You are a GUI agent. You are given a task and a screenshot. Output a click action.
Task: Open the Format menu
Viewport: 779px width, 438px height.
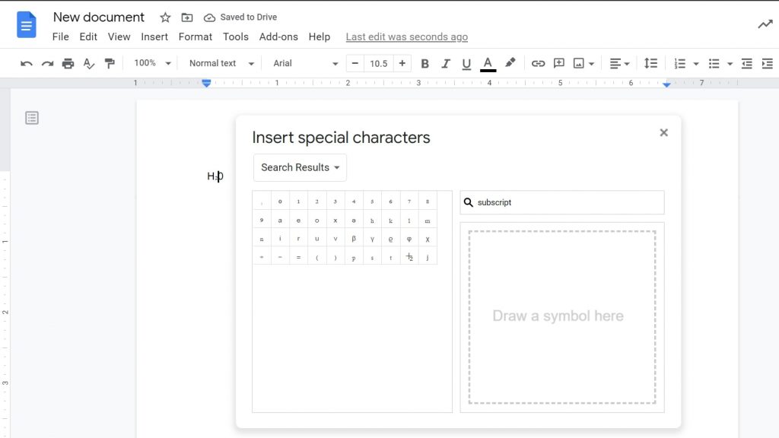pyautogui.click(x=195, y=36)
